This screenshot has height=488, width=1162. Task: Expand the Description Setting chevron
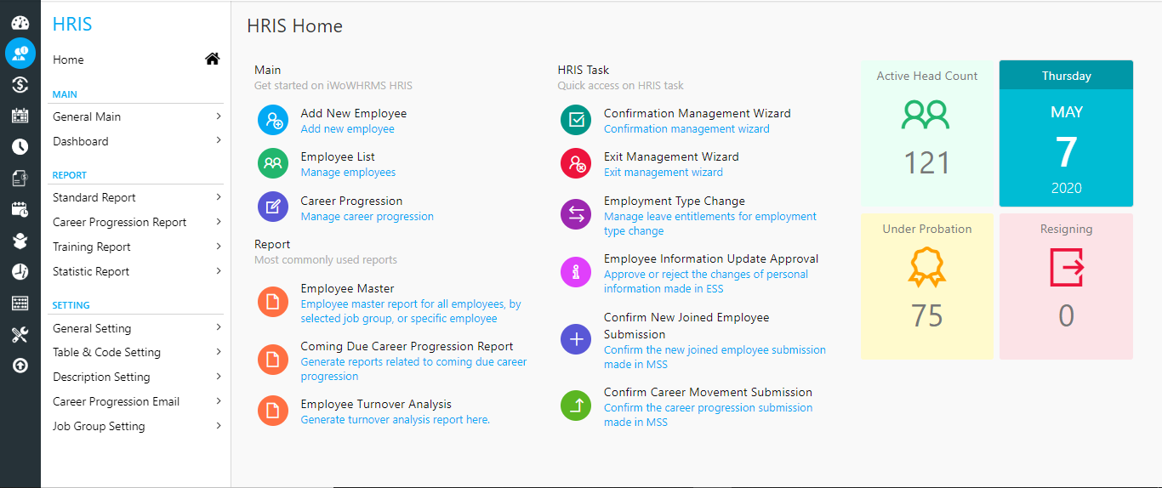coord(219,377)
